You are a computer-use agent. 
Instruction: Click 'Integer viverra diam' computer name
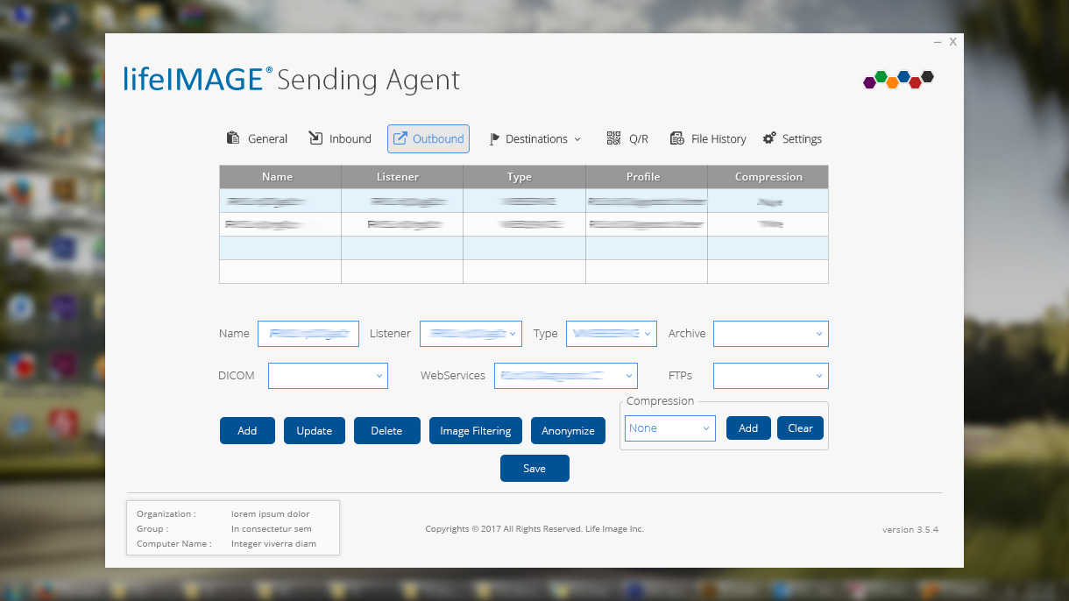pyautogui.click(x=273, y=544)
